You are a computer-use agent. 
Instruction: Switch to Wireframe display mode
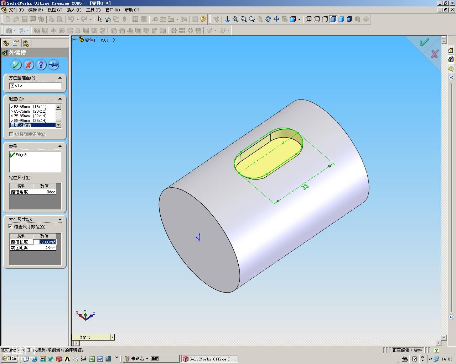[309, 19]
